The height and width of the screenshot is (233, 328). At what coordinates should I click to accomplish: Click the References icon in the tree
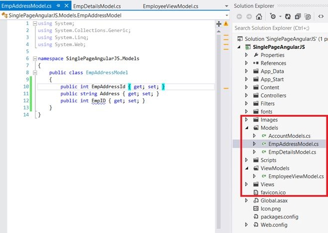click(256, 63)
